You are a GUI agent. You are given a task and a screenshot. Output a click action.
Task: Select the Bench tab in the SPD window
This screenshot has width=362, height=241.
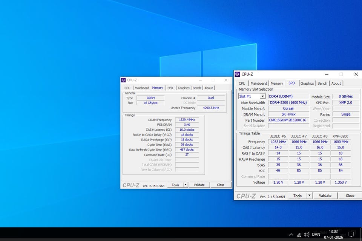pos(322,83)
